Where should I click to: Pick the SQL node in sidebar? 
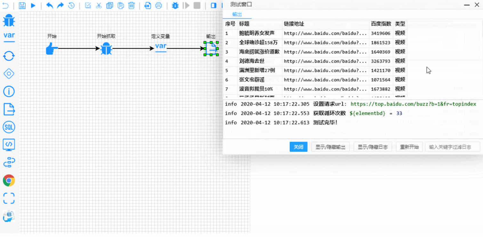tap(9, 127)
